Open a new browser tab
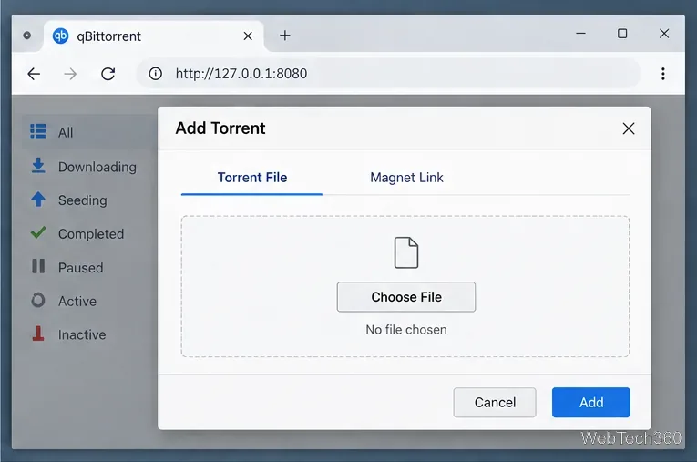The image size is (697, 462). [285, 36]
